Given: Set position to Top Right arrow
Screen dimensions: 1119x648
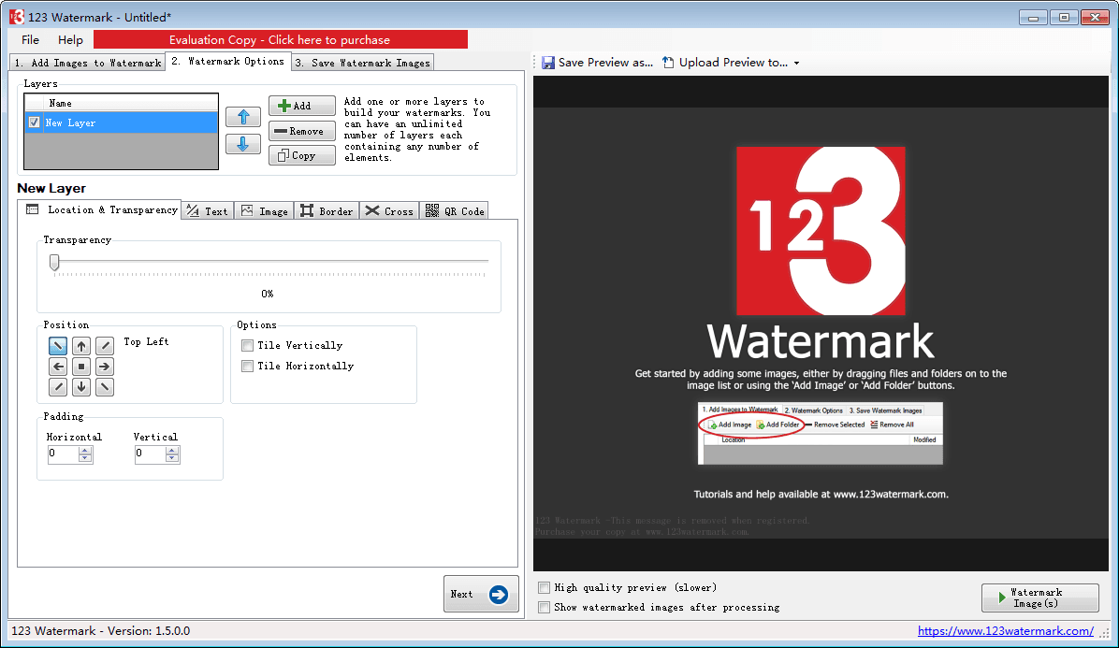Looking at the screenshot, I should tap(105, 347).
